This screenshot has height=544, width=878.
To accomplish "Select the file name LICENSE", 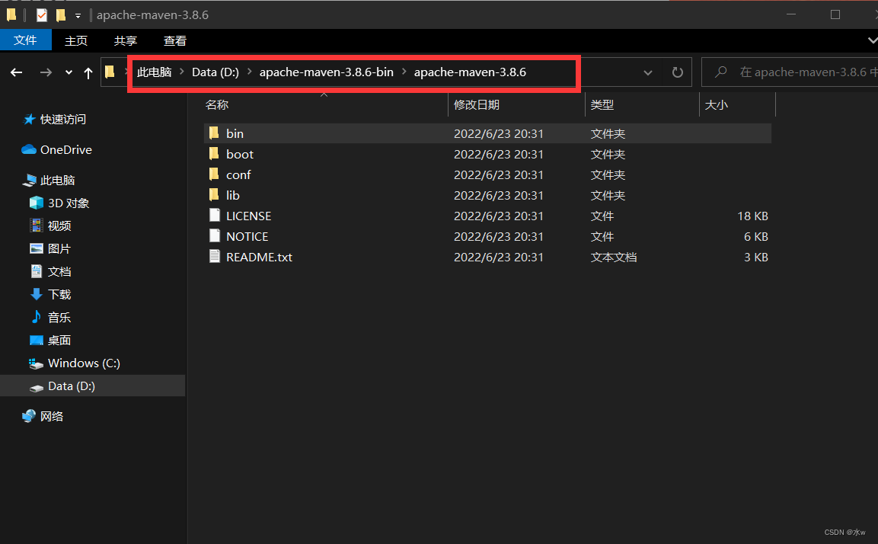I will [x=248, y=216].
